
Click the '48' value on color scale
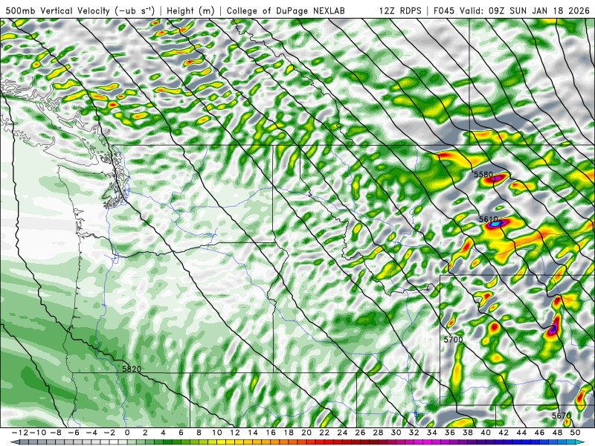click(x=557, y=433)
